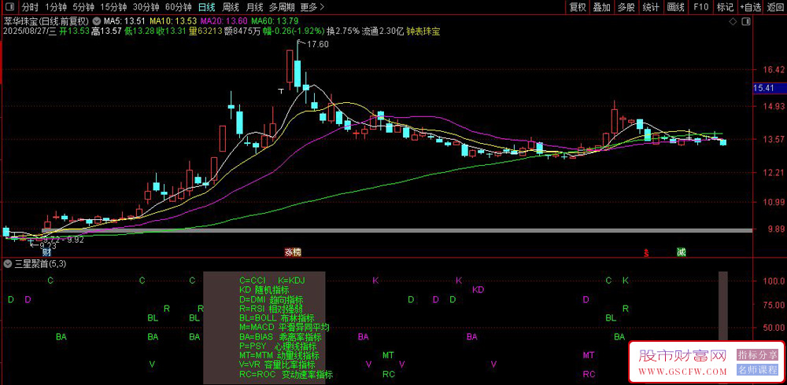
Task: Toggle 复权 price adjustment
Action: [577, 7]
